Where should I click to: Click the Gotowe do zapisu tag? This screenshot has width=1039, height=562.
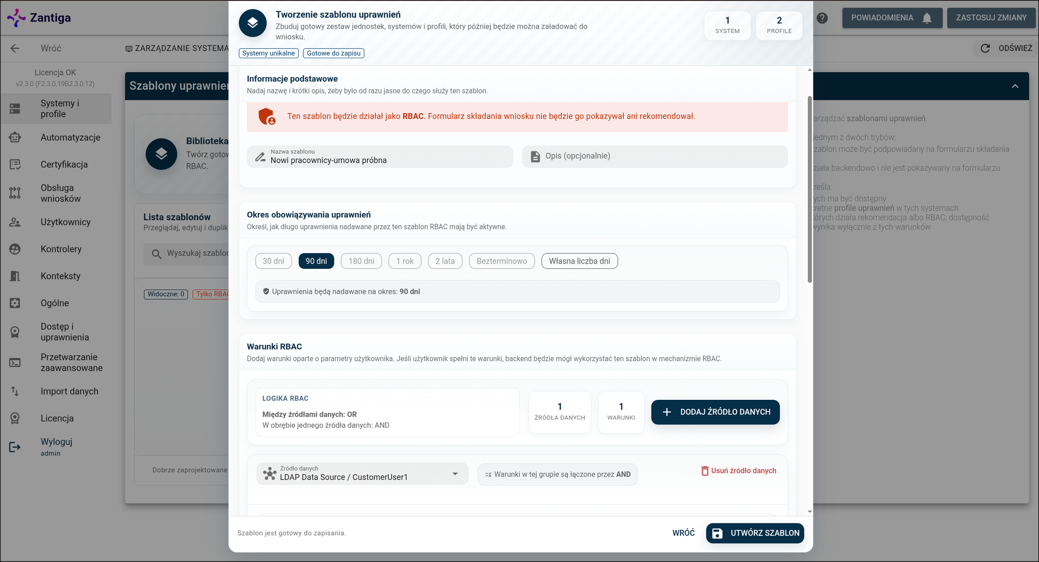click(x=334, y=53)
